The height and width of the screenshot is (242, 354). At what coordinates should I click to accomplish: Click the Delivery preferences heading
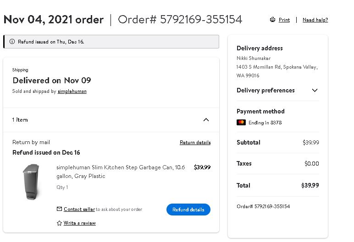(265, 91)
